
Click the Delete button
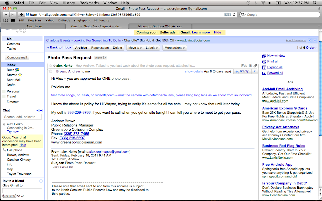[x=117, y=48]
